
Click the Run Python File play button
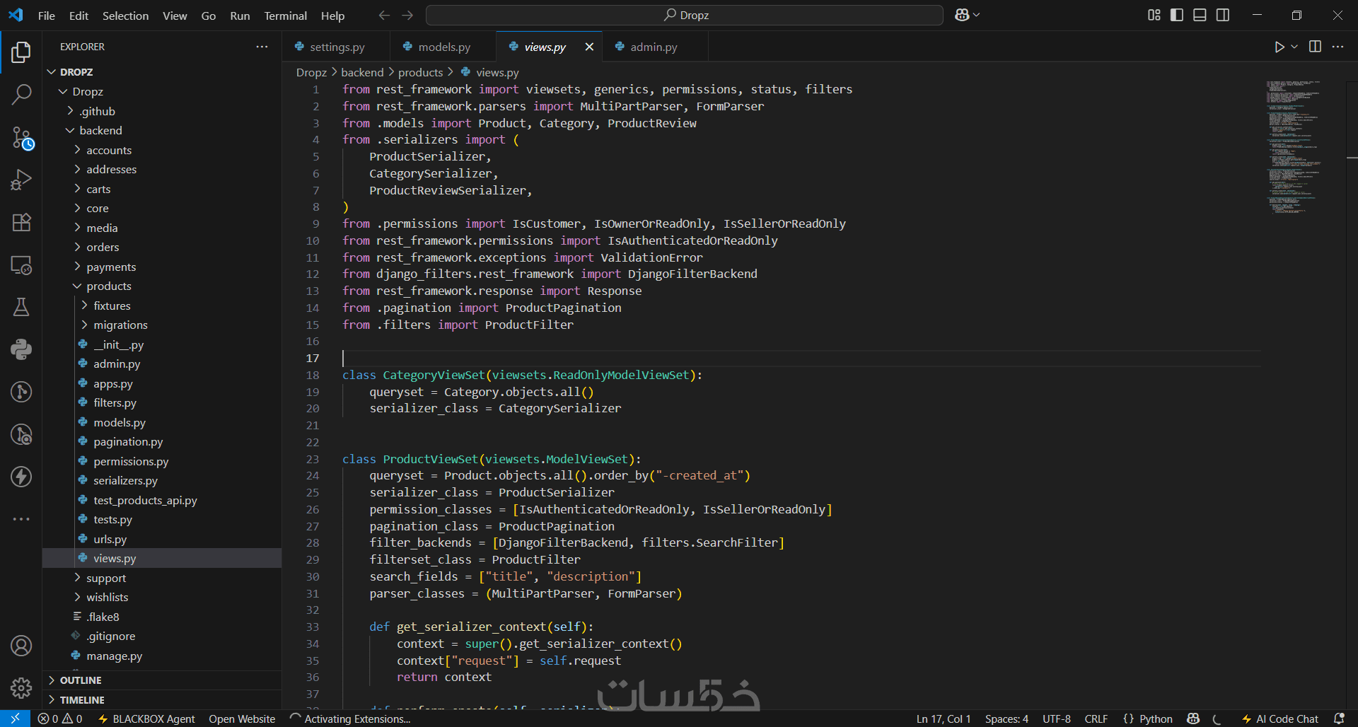[1279, 47]
